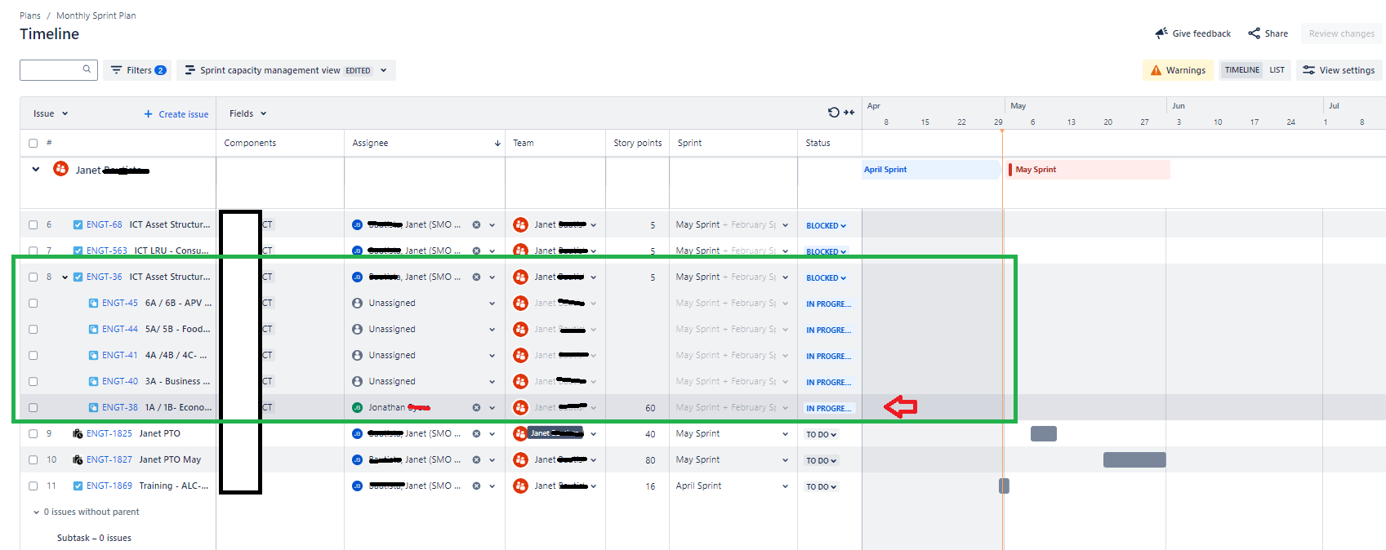Click ENGT-40 subtask type icon
This screenshot has height=550, width=1386.
coord(93,381)
